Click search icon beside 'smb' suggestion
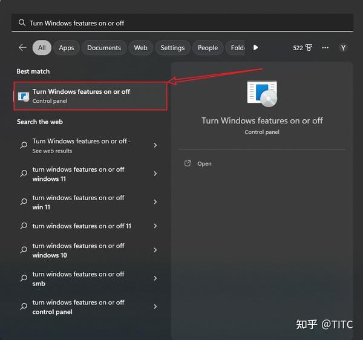Viewport: 363px width, 340px height. point(24,278)
